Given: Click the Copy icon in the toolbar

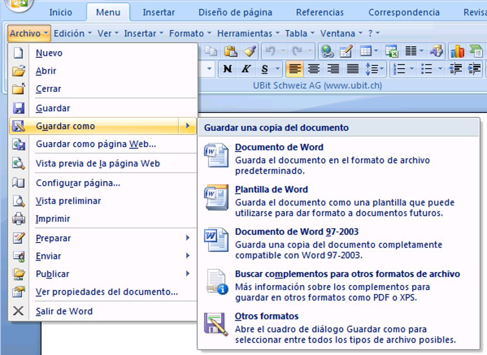Looking at the screenshot, I should coord(211,51).
